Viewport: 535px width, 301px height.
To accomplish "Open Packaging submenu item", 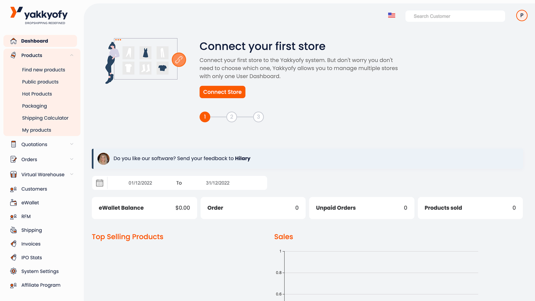I will coord(34,106).
